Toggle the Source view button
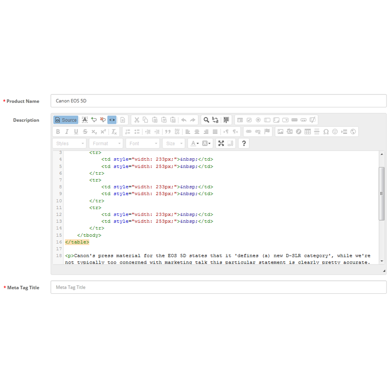This screenshot has height=389, width=389. coord(66,120)
